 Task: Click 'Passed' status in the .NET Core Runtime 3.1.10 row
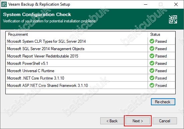coord(161,78)
